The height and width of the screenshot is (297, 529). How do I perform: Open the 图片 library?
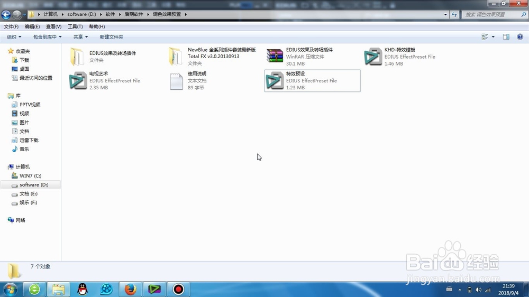point(24,123)
